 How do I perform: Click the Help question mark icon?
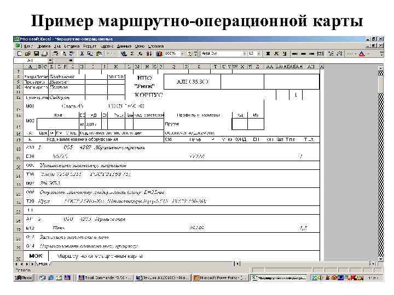click(190, 54)
